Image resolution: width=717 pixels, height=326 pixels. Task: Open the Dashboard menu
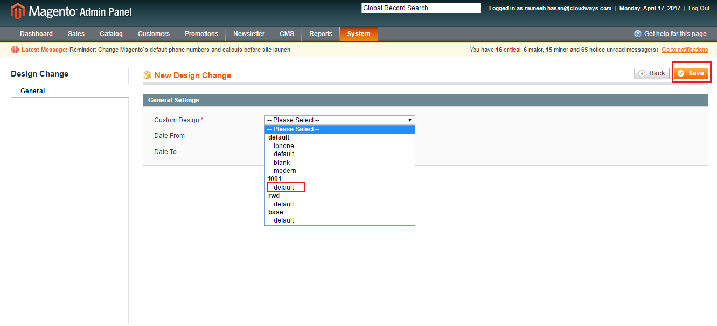pyautogui.click(x=36, y=34)
